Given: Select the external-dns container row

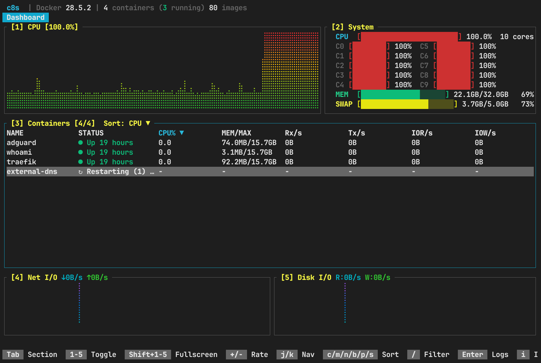Looking at the screenshot, I should coord(32,172).
